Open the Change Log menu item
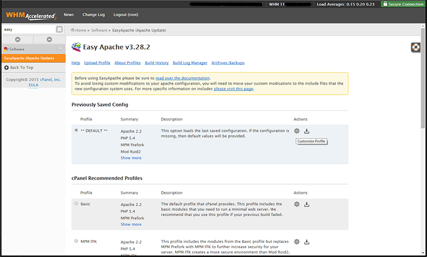The height and width of the screenshot is (257, 427). click(94, 15)
